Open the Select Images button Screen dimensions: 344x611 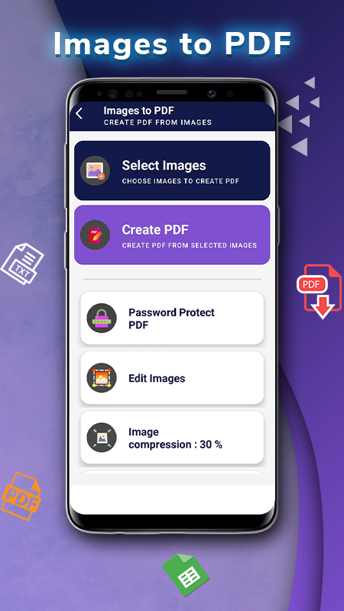pos(172,170)
